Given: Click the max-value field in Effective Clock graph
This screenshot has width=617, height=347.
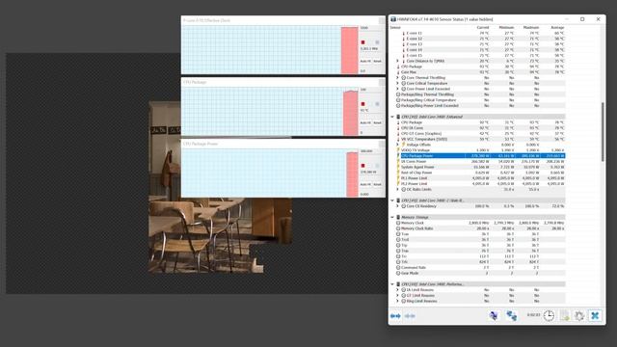Looking at the screenshot, I should click(x=371, y=28).
